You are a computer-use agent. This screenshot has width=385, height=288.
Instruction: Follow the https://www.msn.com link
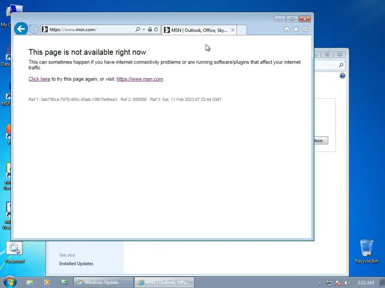coord(140,79)
